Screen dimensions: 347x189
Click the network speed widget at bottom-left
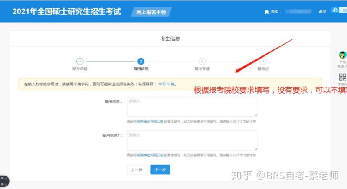[x=4, y=181]
